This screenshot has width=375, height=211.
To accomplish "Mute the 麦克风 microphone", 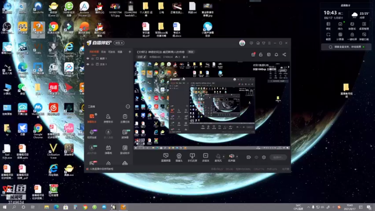I will tap(218, 158).
